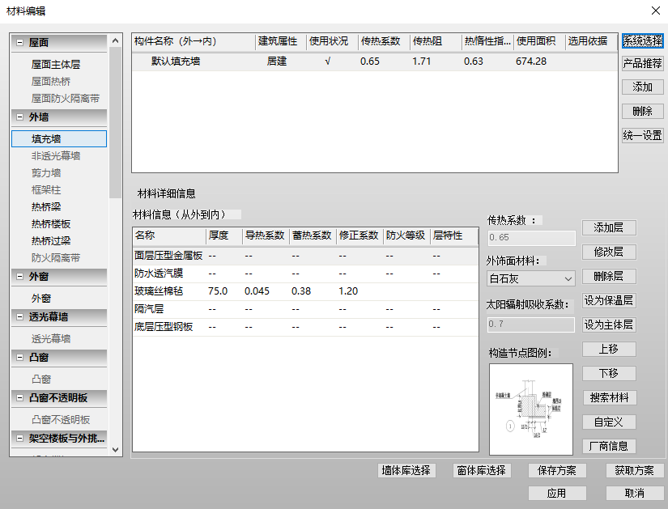
Task: Select 热桥梁 under 外墙
Action: click(46, 207)
